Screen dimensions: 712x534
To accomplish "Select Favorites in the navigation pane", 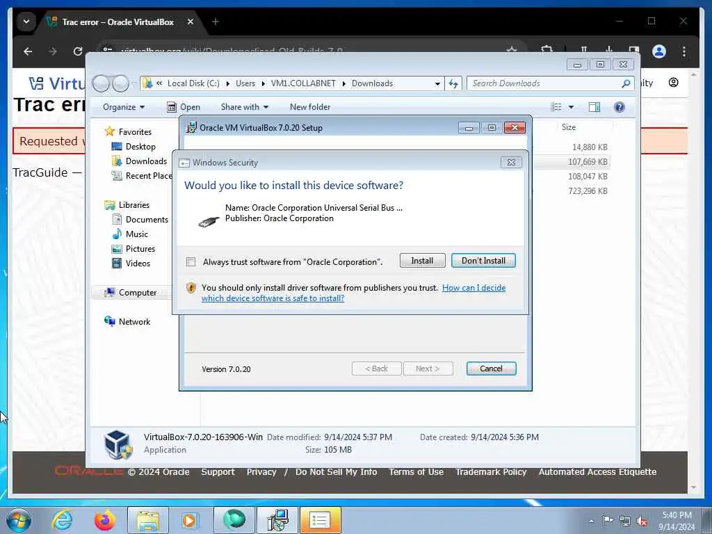I will (x=135, y=131).
